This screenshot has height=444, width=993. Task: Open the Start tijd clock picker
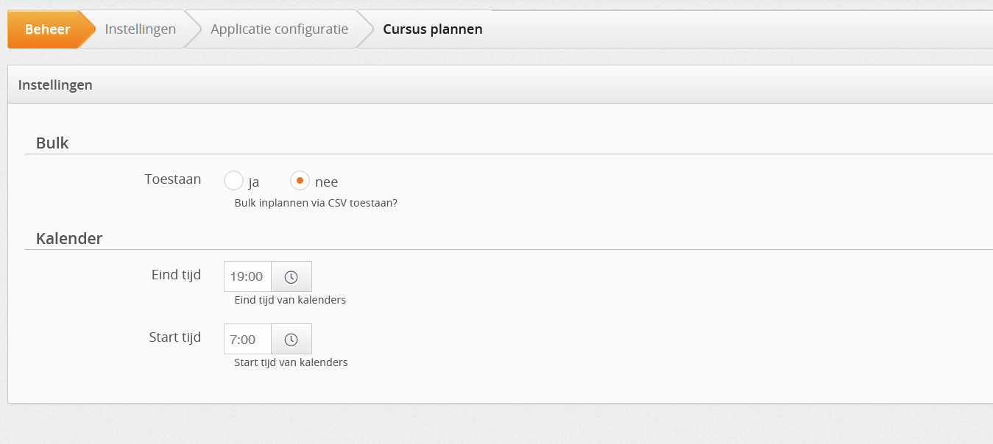click(291, 339)
